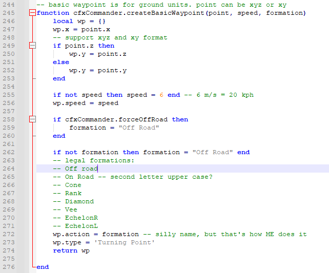Image resolution: width=329 pixels, height=273 pixels.
Task: Click 'local wp = {}' line
Action: coord(79,21)
